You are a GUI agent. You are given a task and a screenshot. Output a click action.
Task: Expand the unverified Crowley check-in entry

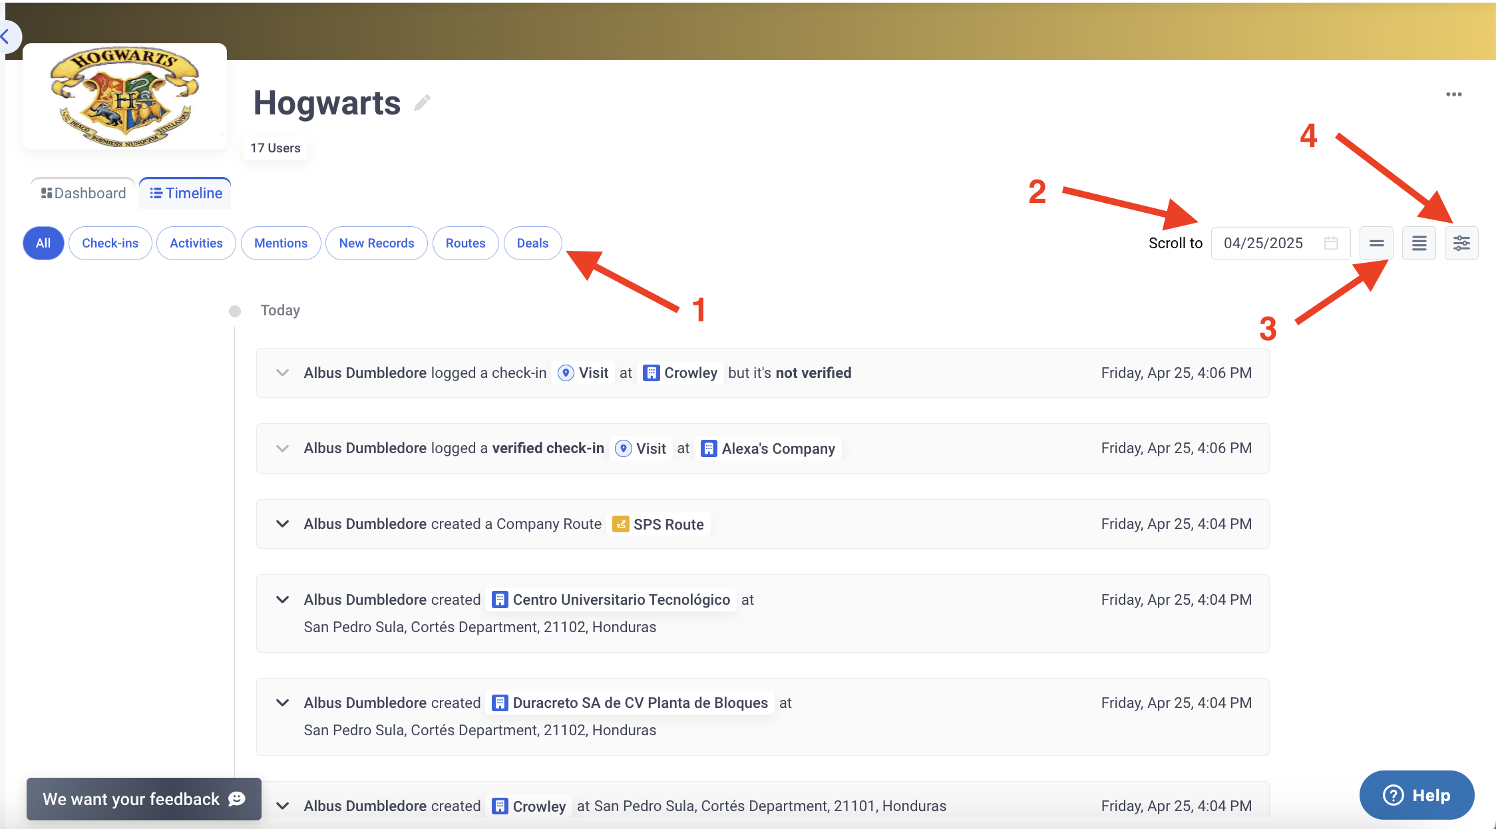pos(282,373)
